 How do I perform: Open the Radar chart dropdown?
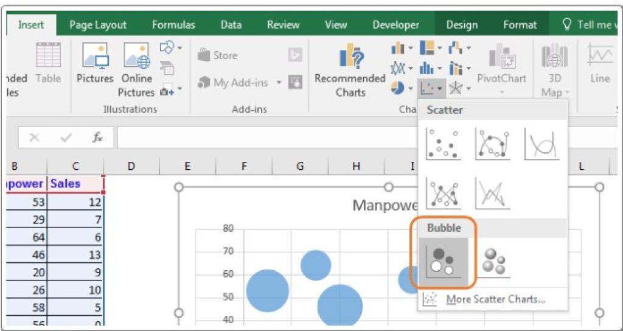tap(460, 88)
